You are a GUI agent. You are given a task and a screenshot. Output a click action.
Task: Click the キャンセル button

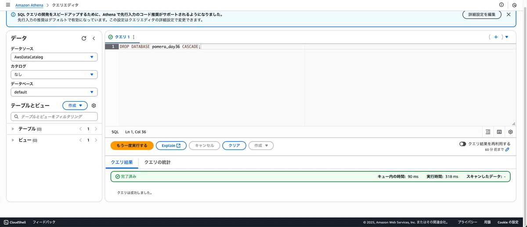click(204, 145)
